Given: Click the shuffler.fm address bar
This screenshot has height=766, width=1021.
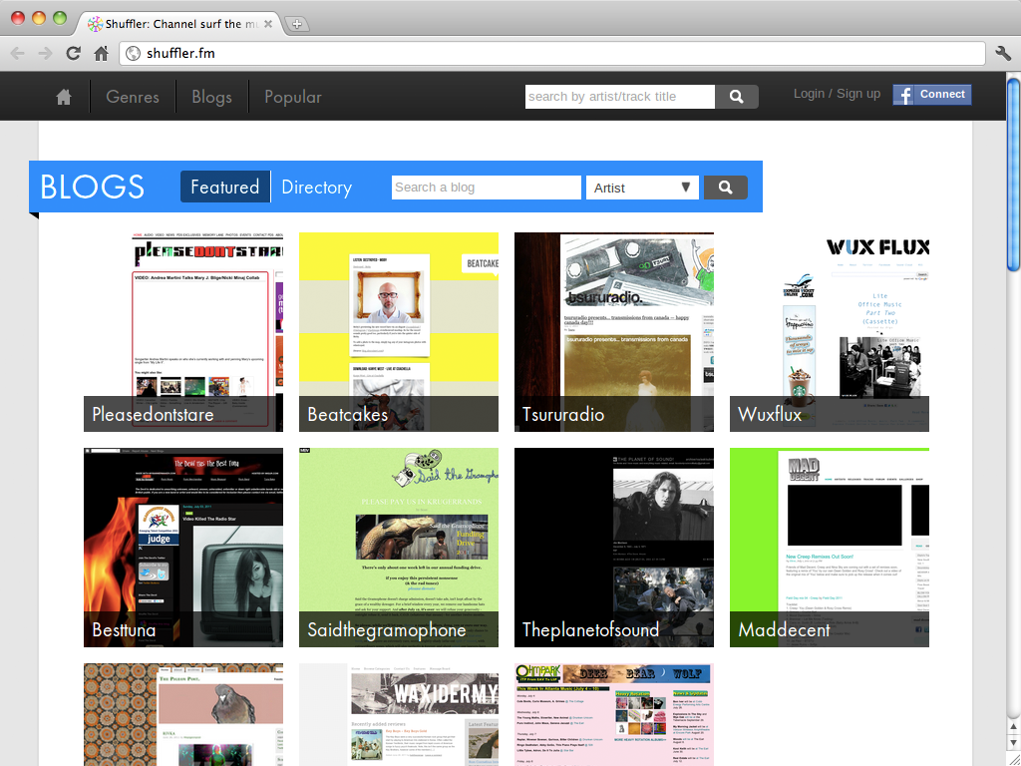Looking at the screenshot, I should tap(552, 54).
